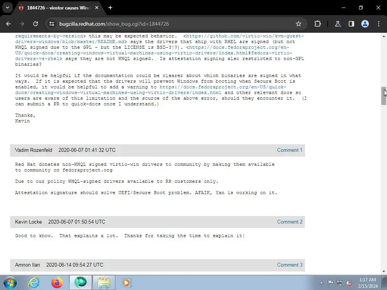Open the Comment 2 link
The width and height of the screenshot is (387, 290).
point(289,222)
